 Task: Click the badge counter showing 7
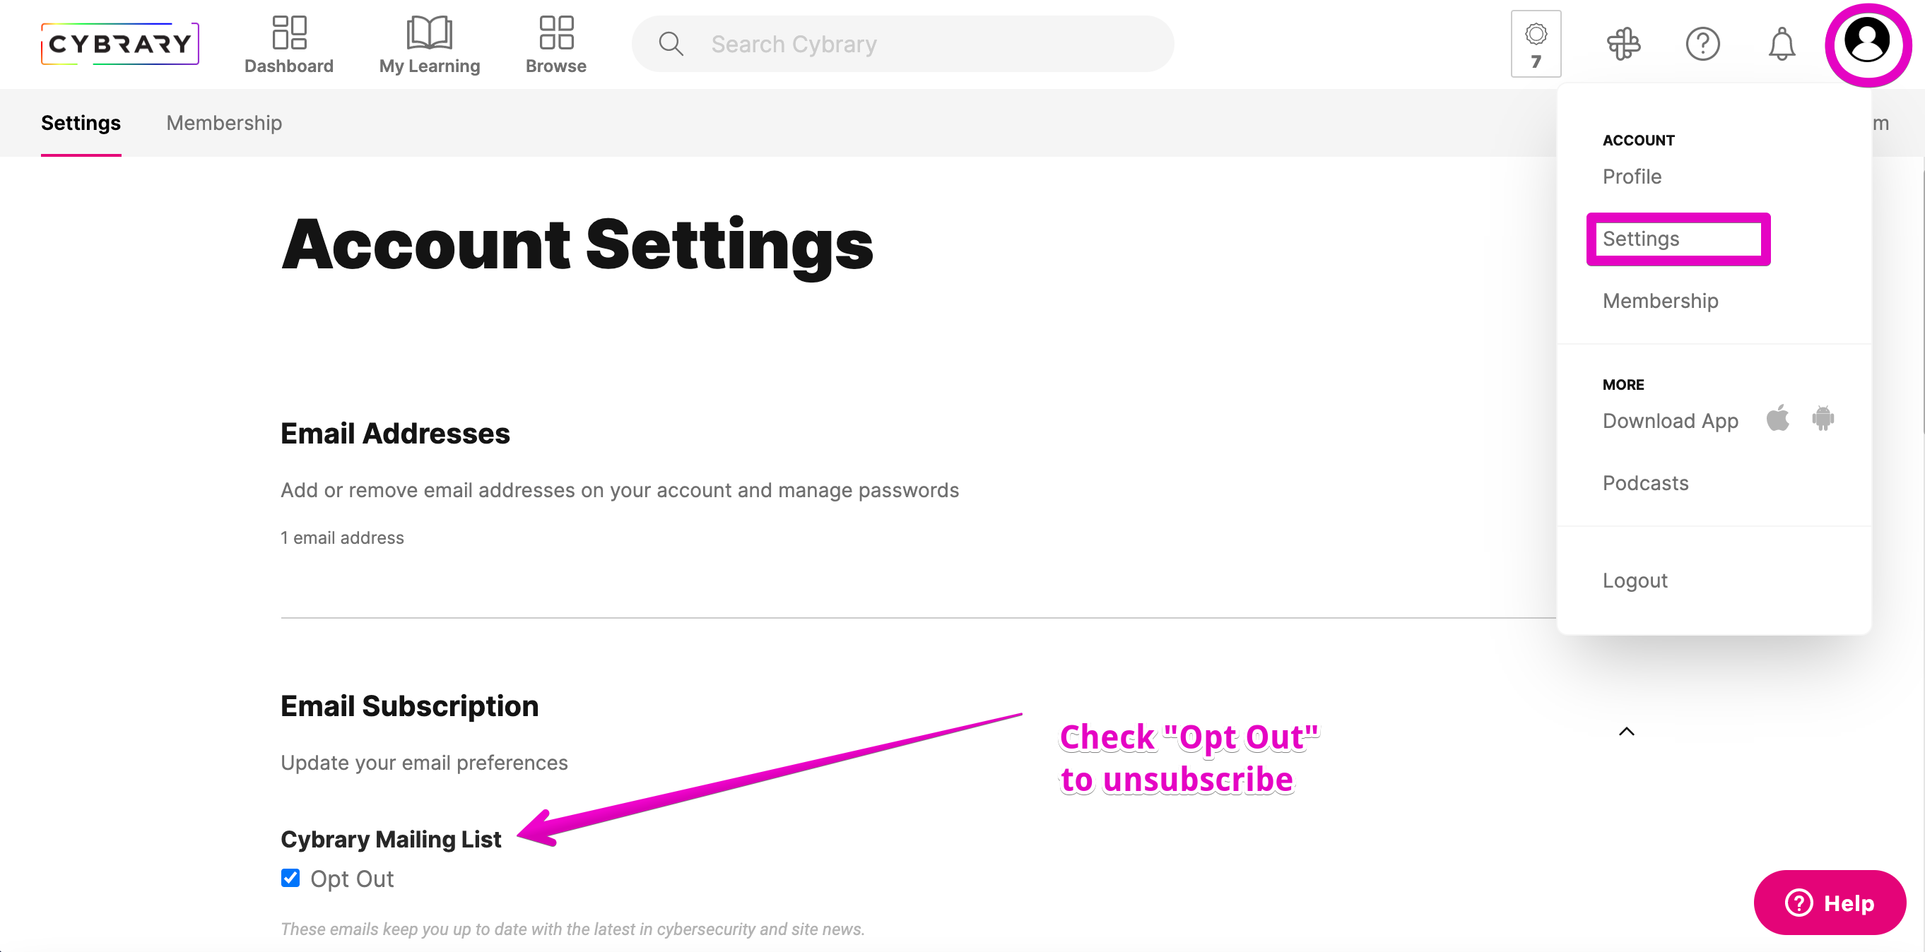(x=1536, y=44)
